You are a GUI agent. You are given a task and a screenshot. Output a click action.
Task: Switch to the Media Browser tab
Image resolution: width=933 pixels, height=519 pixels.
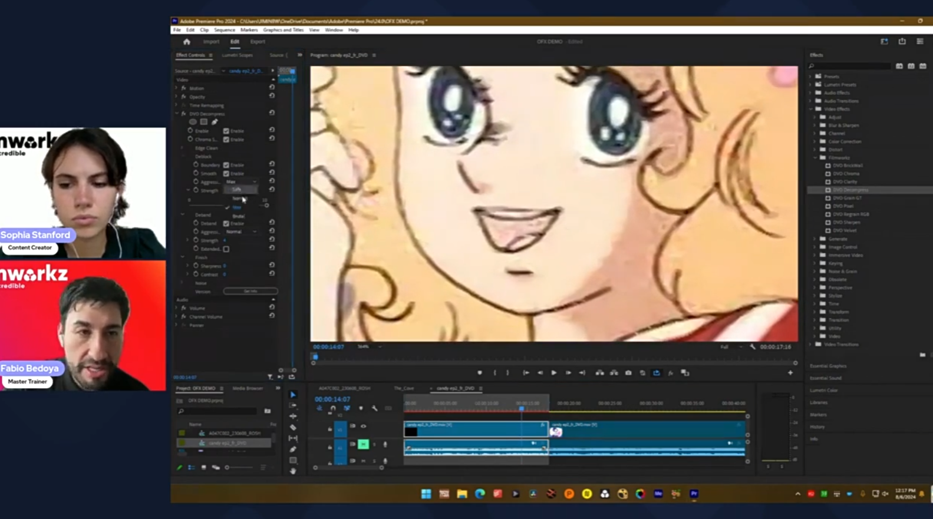click(x=248, y=389)
